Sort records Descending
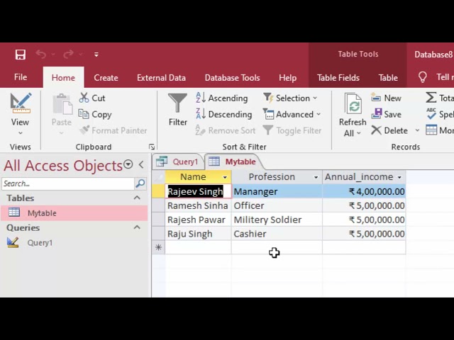Image resolution: width=454 pixels, height=340 pixels. [x=223, y=114]
